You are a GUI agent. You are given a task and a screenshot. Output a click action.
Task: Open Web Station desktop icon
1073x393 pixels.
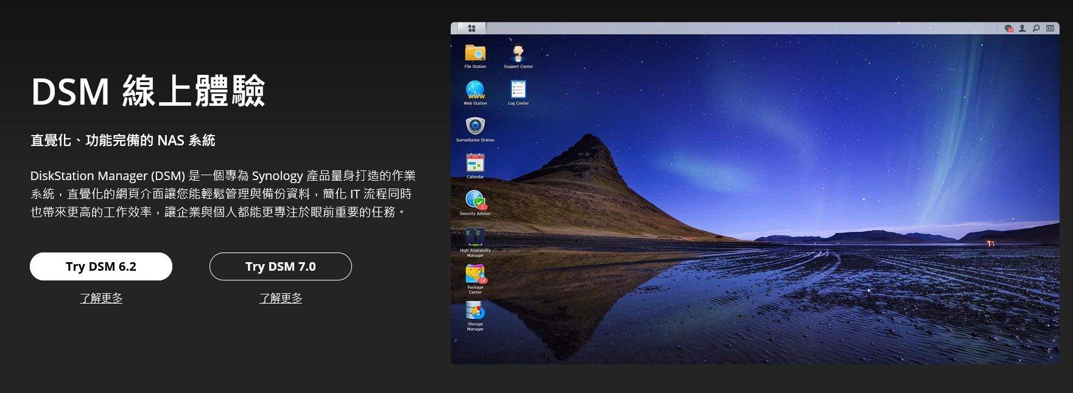(475, 90)
